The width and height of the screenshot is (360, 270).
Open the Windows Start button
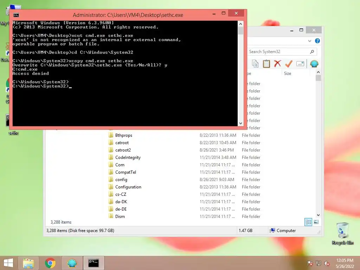[x=8, y=263]
